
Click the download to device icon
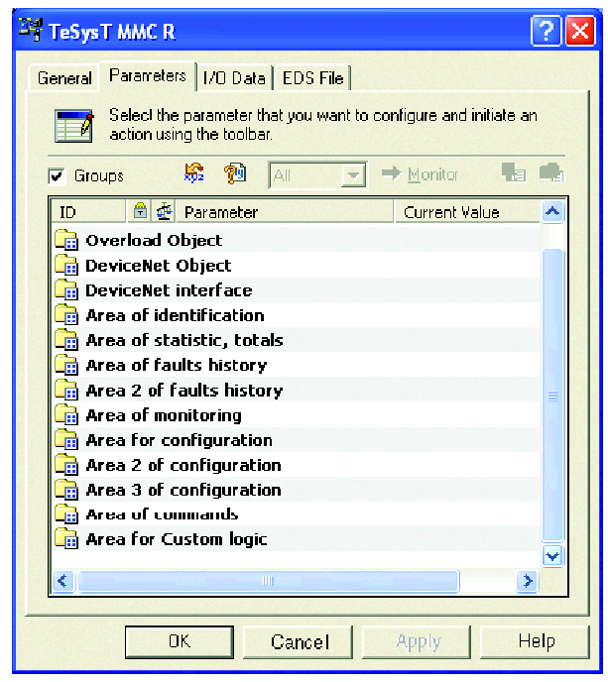(x=551, y=172)
